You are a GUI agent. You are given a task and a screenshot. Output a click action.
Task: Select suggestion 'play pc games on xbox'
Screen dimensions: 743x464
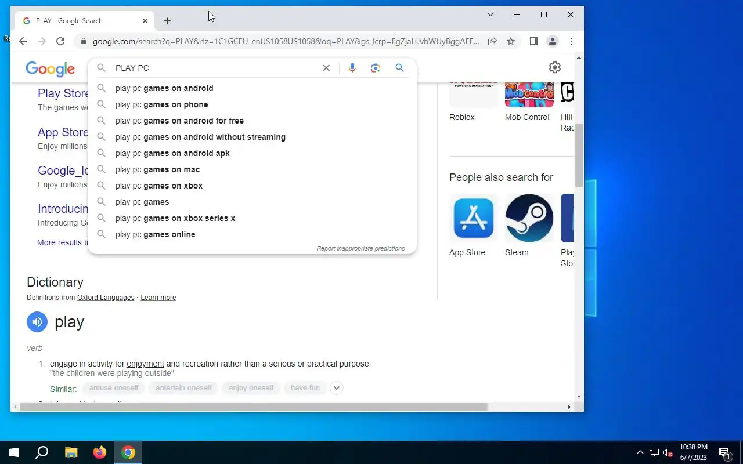pyautogui.click(x=252, y=186)
